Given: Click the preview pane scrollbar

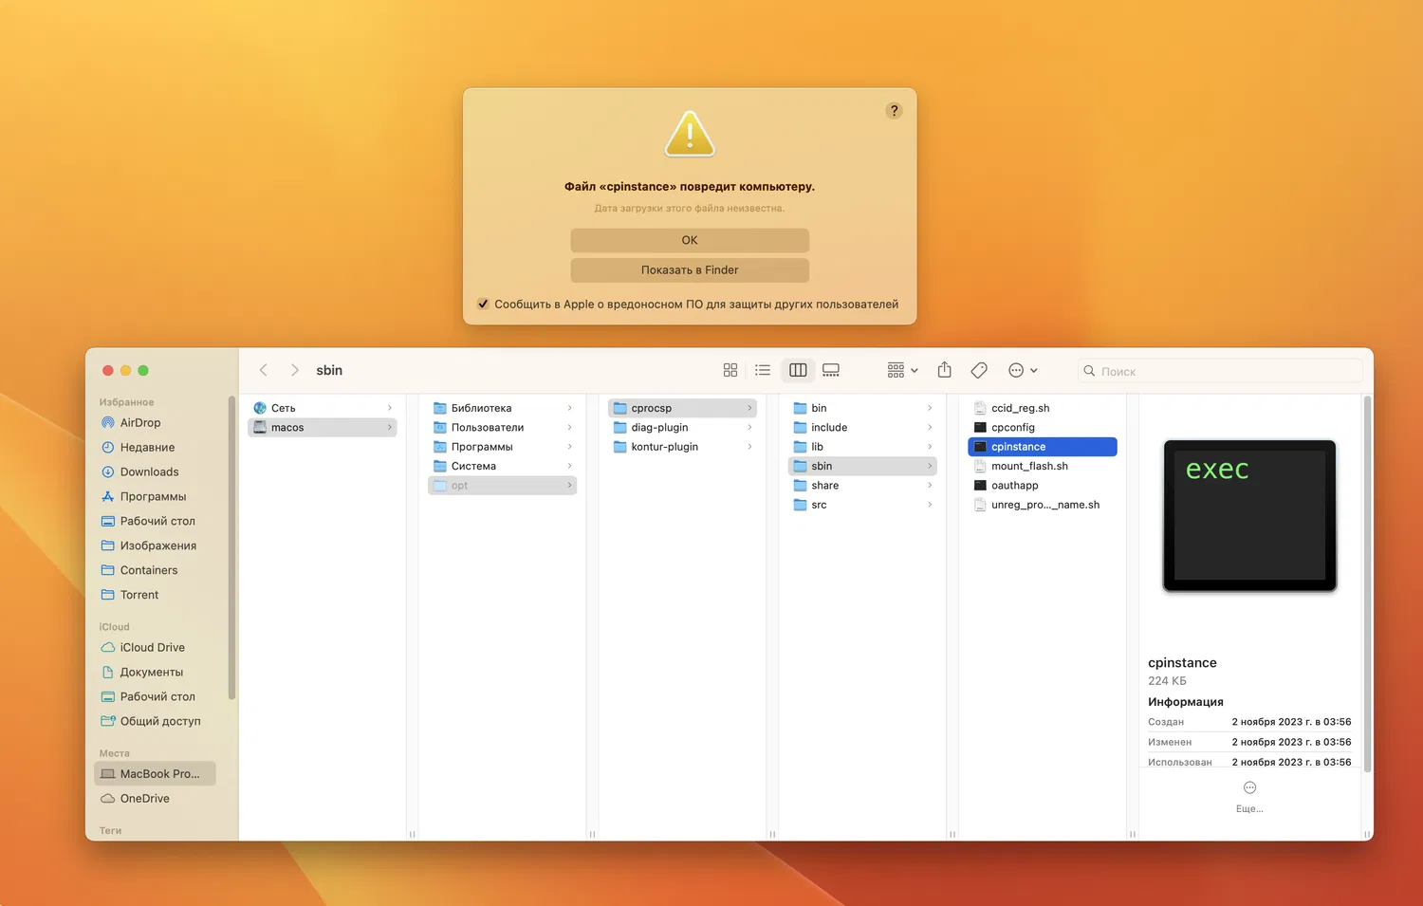Looking at the screenshot, I should [1367, 583].
